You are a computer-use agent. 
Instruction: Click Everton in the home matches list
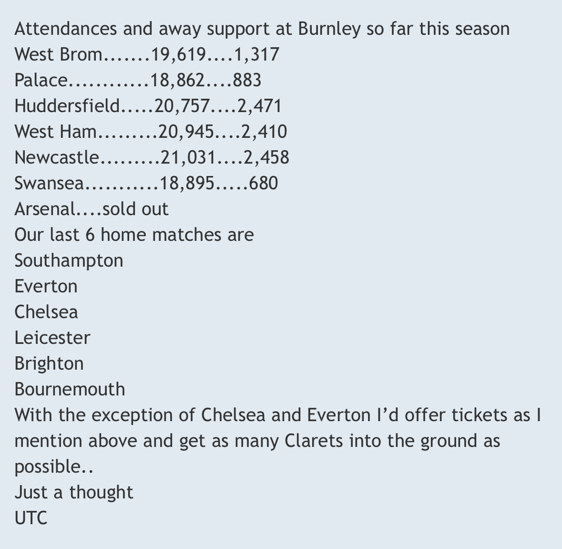(46, 286)
